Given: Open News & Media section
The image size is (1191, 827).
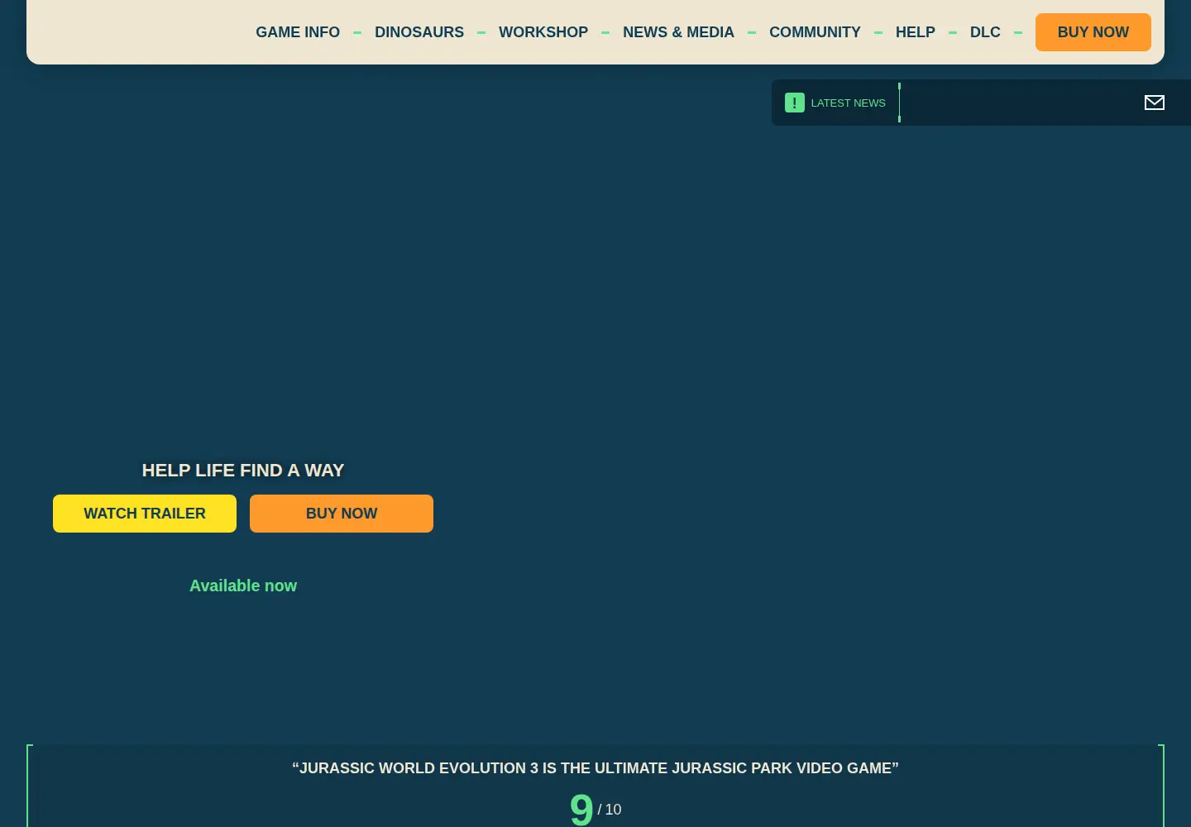Looking at the screenshot, I should click(678, 32).
